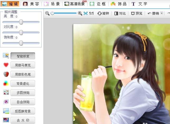Click the 撤销 (Undo) button
Screen dimensions: 170x124
click(x=153, y=13)
